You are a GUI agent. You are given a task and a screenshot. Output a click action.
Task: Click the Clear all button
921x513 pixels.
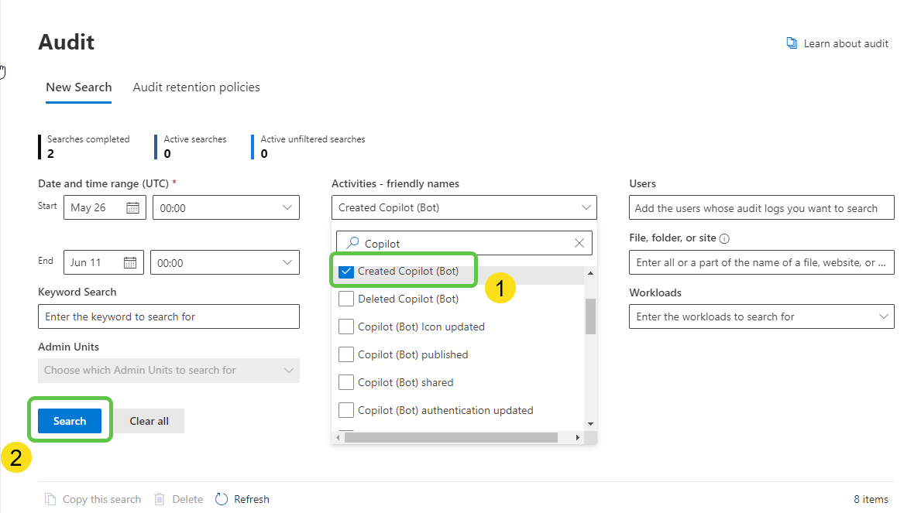click(149, 420)
